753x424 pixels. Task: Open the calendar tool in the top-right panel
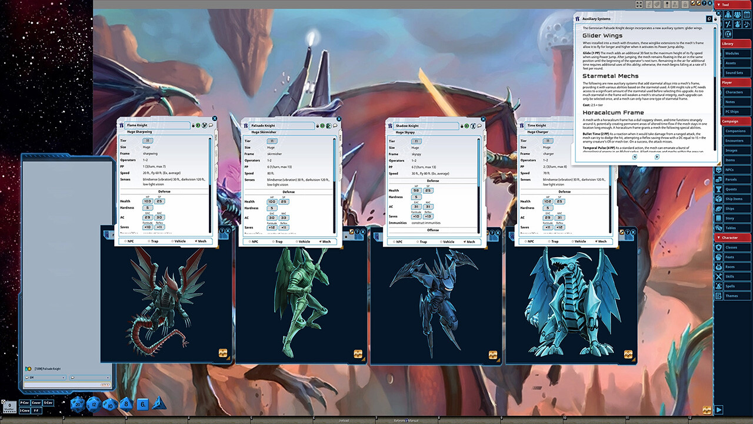(x=747, y=14)
